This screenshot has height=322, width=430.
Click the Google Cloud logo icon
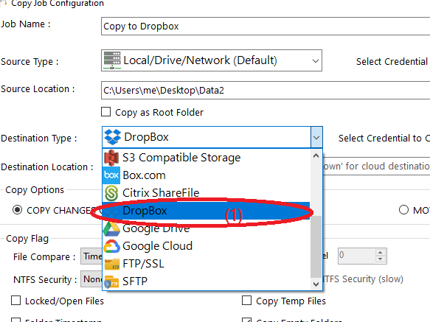coord(111,246)
